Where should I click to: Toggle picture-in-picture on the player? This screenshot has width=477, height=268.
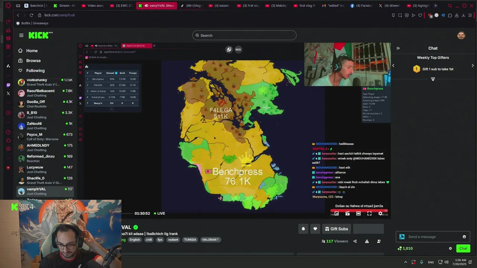point(337,214)
